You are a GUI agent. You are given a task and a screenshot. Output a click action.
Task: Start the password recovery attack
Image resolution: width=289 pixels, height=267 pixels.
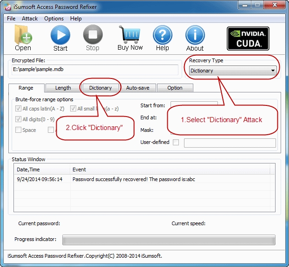pyautogui.click(x=60, y=38)
